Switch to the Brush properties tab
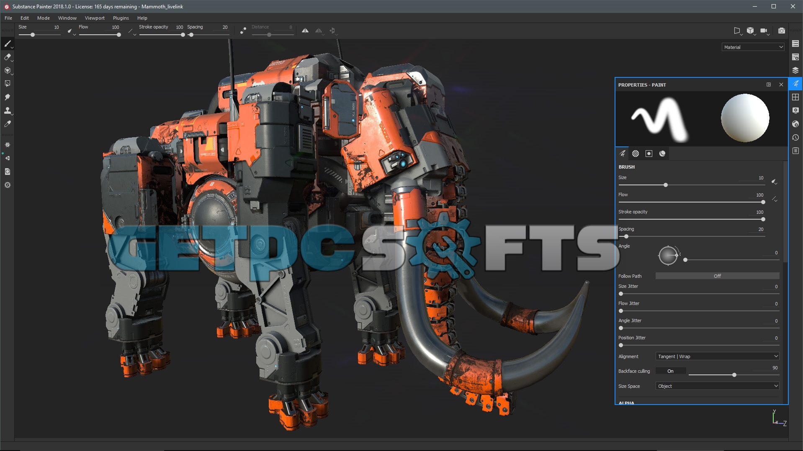This screenshot has height=451, width=803. 622,154
